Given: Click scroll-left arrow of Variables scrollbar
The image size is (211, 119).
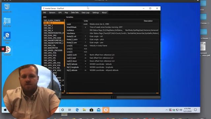Looking at the screenshot, I should (67, 93).
